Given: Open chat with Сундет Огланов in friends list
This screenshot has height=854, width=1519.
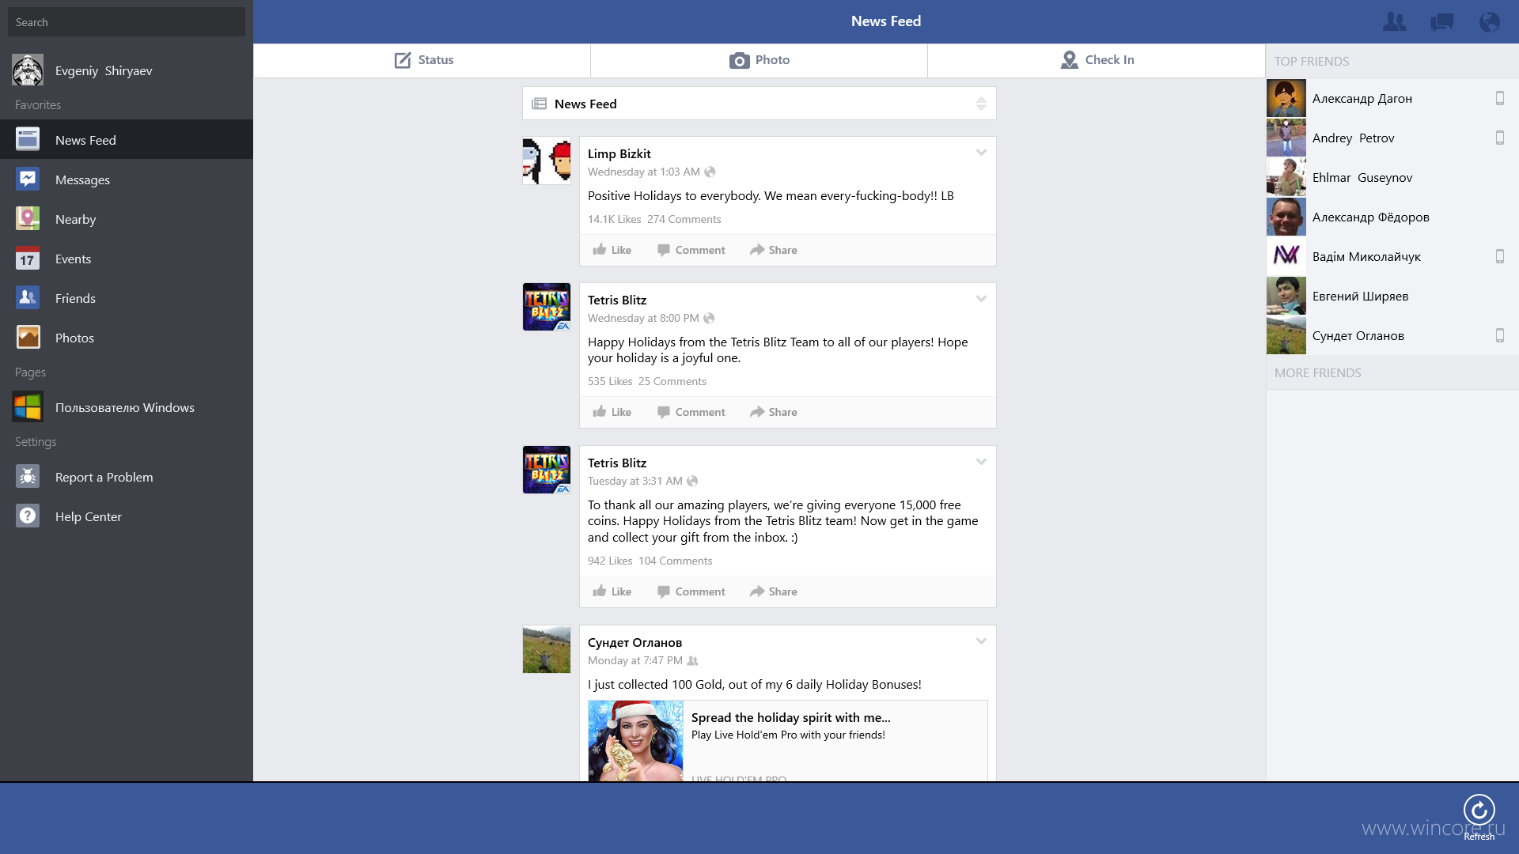Looking at the screenshot, I should (x=1392, y=335).
